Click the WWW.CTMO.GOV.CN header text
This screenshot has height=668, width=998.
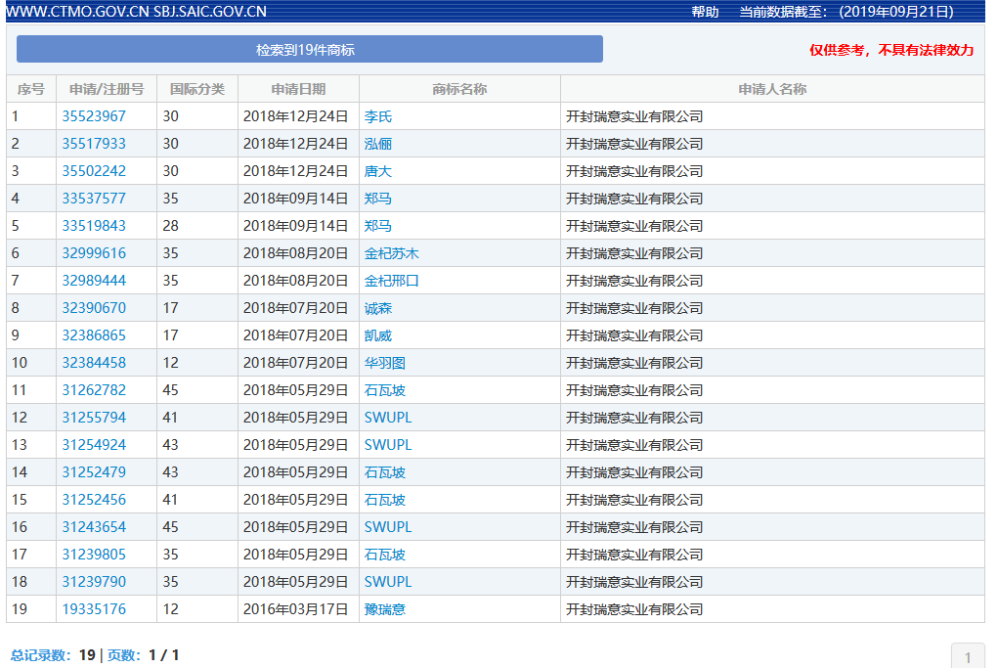click(78, 12)
